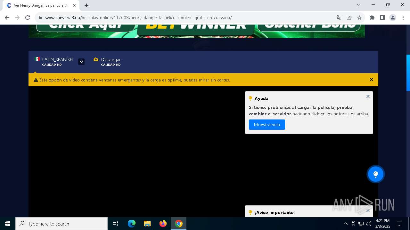Open File Explorer from taskbar
410x230 pixels.
(147, 224)
